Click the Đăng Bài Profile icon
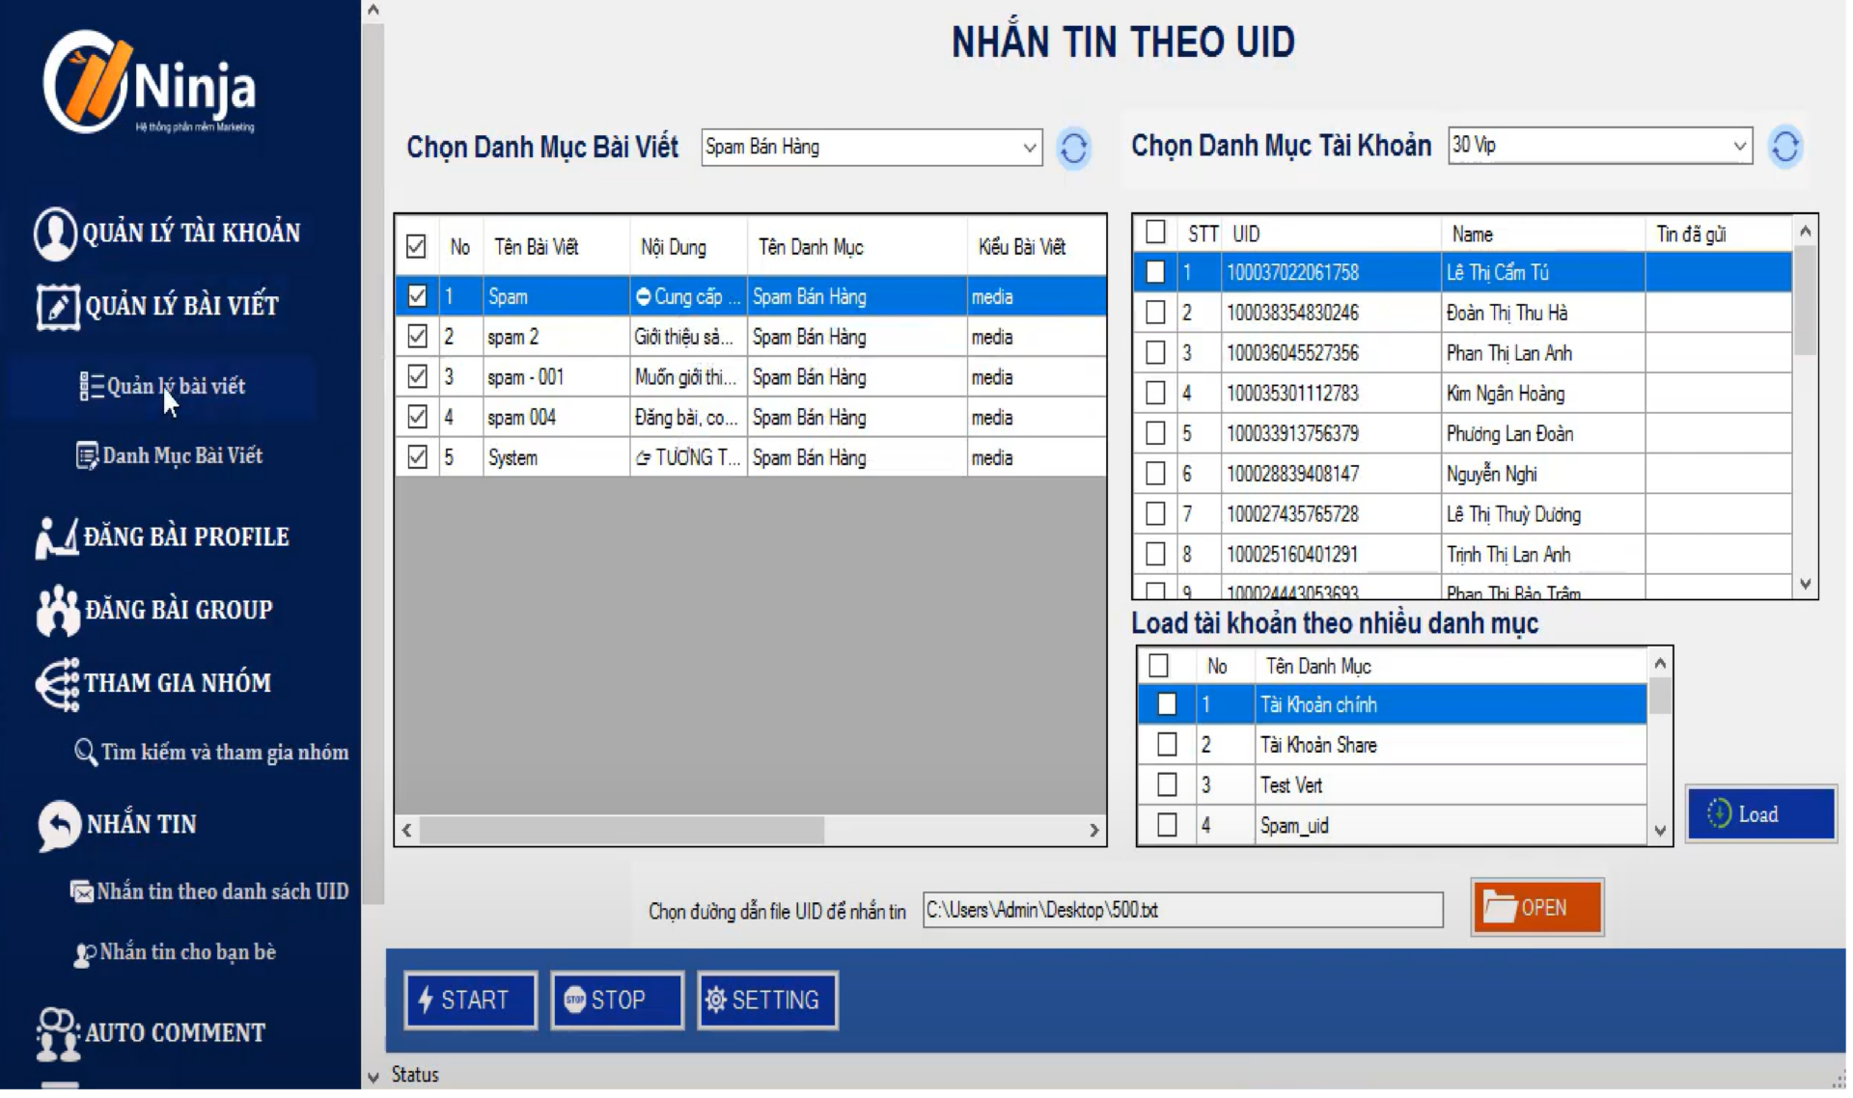 click(57, 537)
